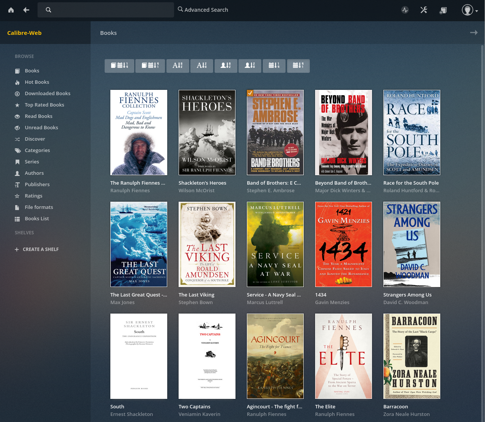Open Books in the sidebar
Viewport: 485px width, 422px height.
32,71
